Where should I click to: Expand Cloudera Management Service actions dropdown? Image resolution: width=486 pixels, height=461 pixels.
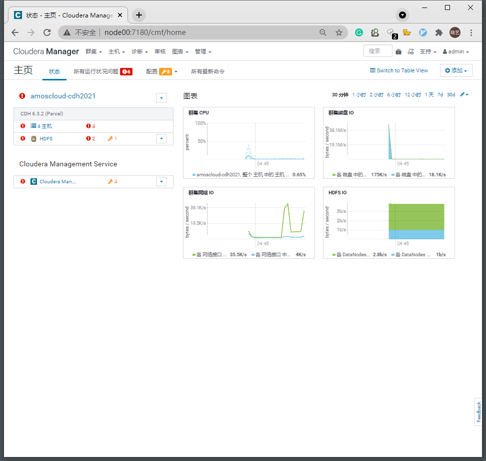pyautogui.click(x=161, y=182)
